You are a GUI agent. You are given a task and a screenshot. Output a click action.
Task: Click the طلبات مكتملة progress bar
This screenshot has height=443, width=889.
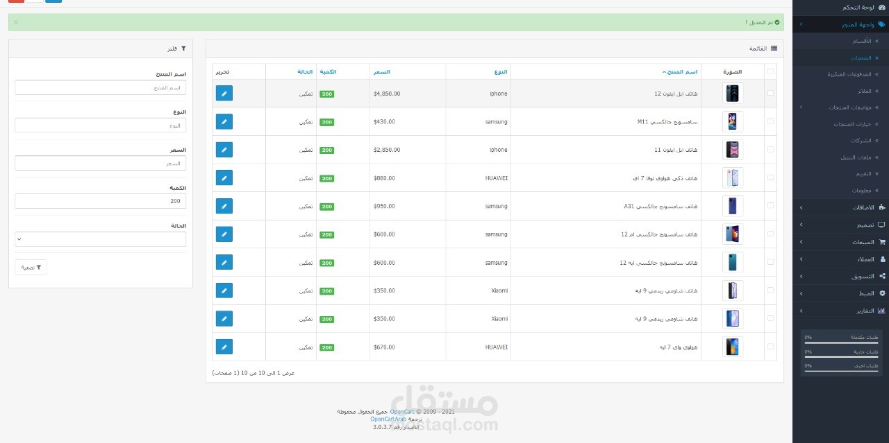[x=842, y=342]
